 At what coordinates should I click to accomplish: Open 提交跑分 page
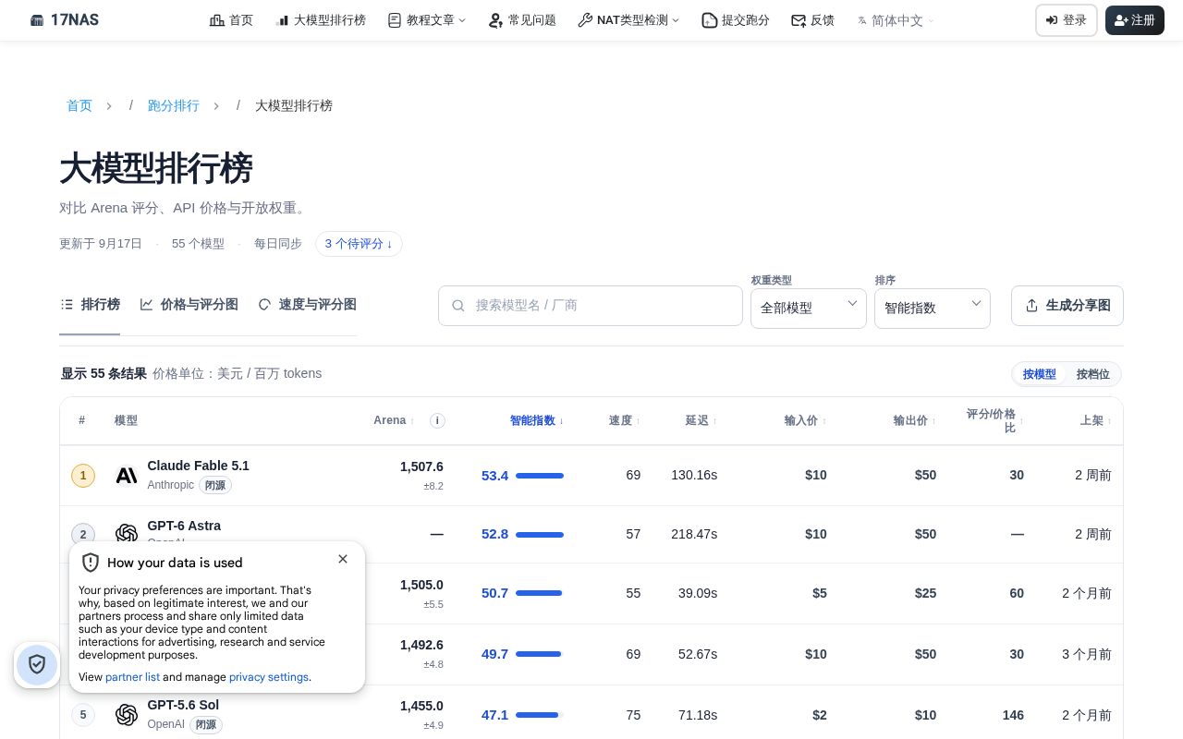pos(736,20)
